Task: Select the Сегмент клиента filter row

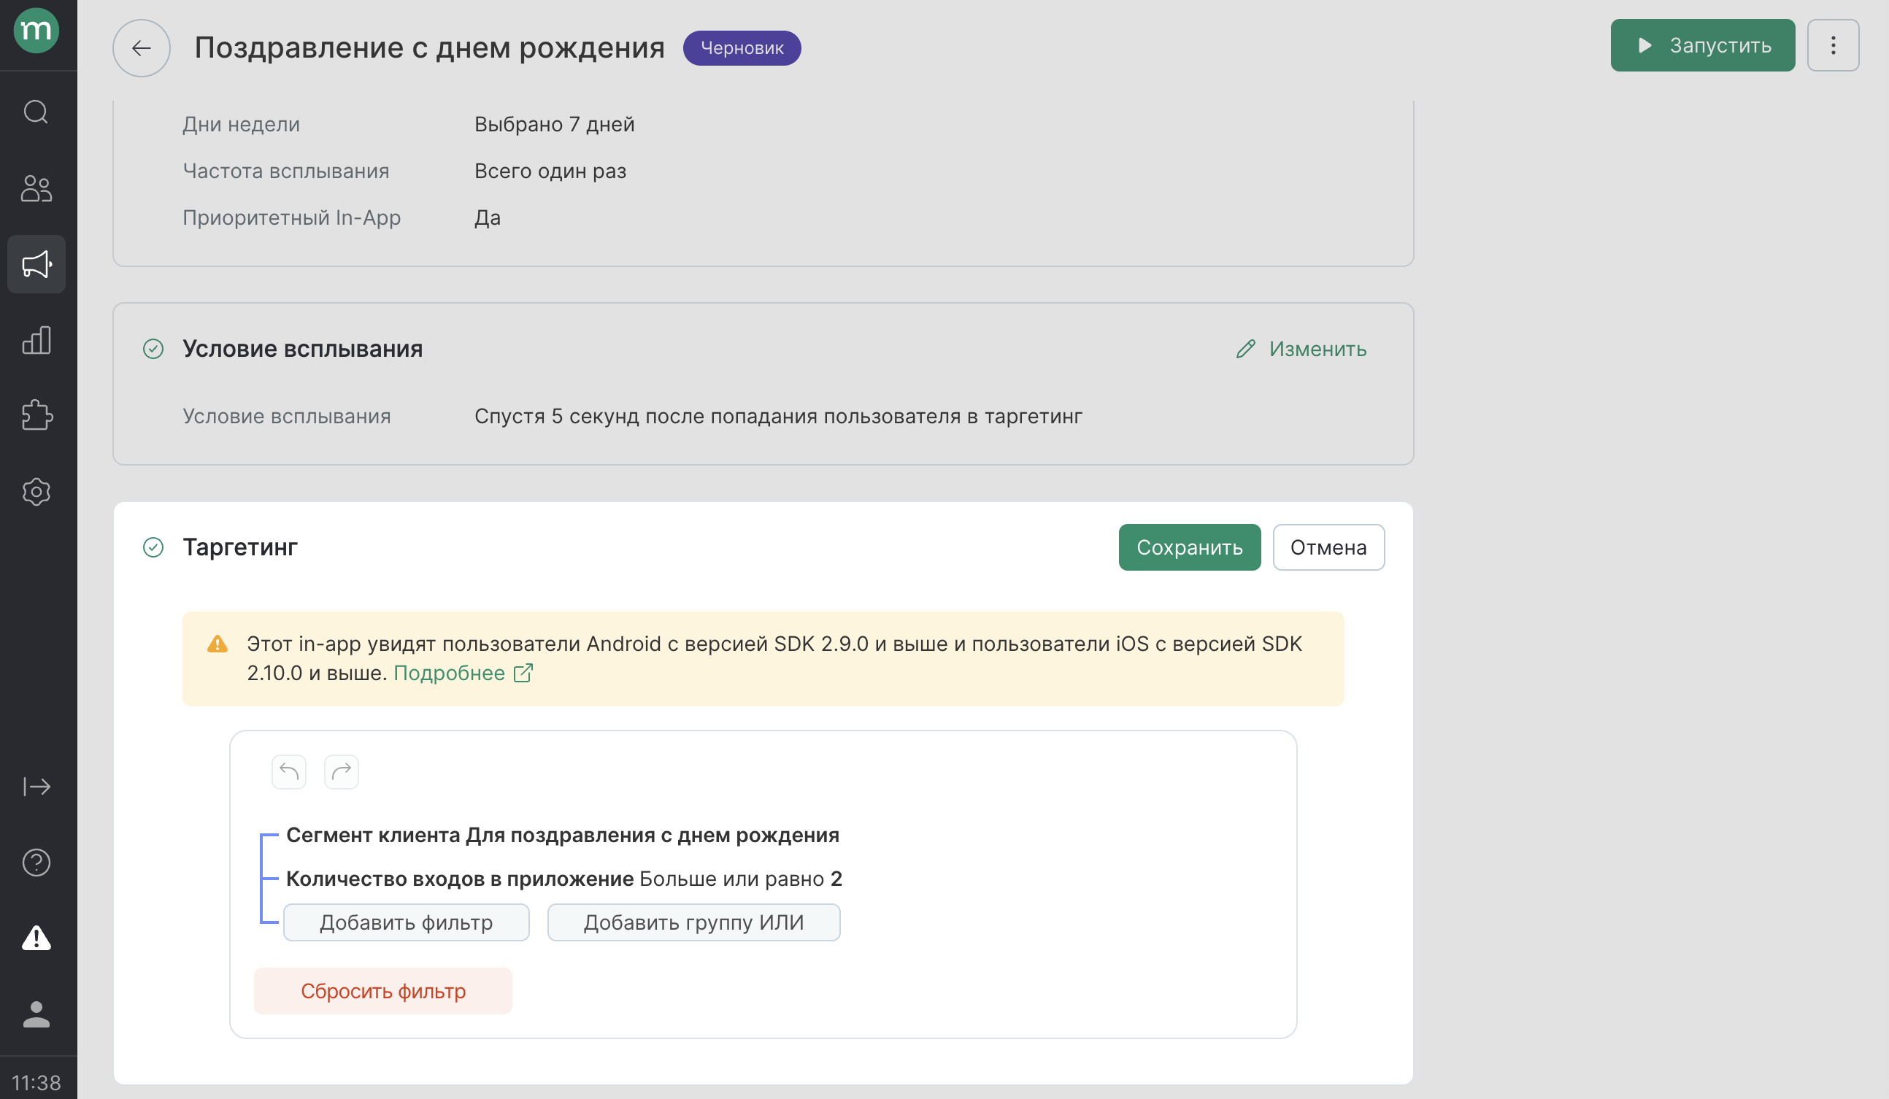Action: point(562,835)
